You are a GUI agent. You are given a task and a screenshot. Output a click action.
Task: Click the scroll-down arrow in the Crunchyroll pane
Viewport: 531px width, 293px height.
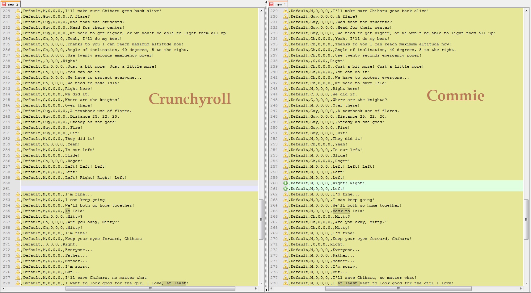[x=261, y=283]
